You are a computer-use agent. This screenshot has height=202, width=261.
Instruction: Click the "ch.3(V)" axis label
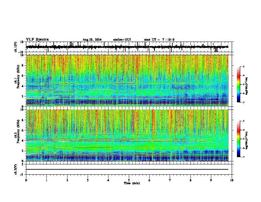tap(15, 169)
